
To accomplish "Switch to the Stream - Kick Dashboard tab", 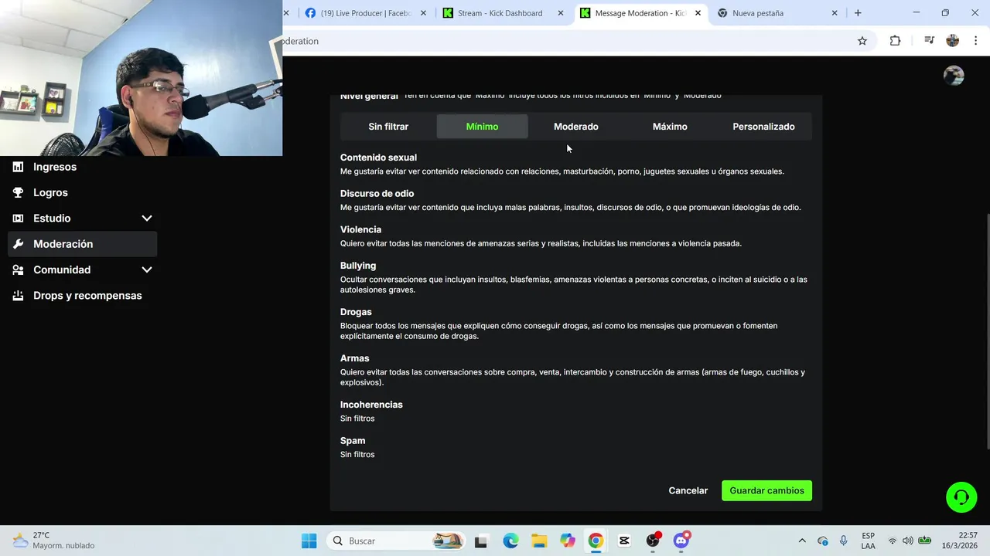I will [502, 13].
